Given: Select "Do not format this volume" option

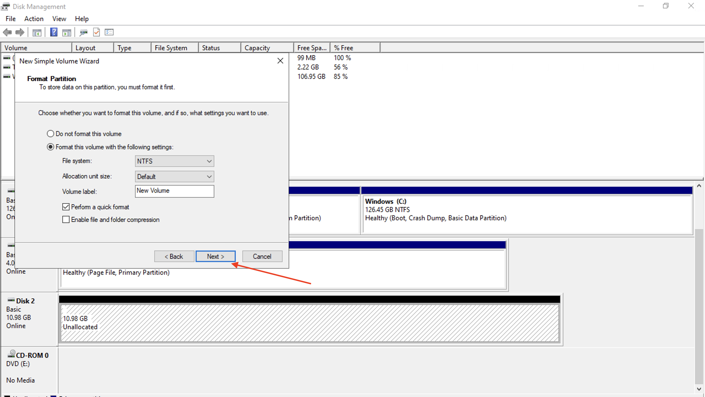Looking at the screenshot, I should 50,134.
